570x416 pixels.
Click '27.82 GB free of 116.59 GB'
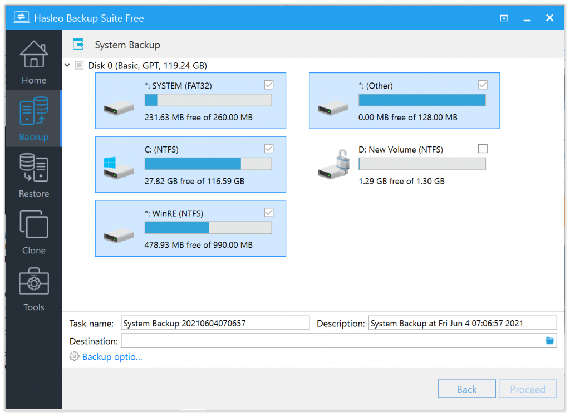click(194, 181)
